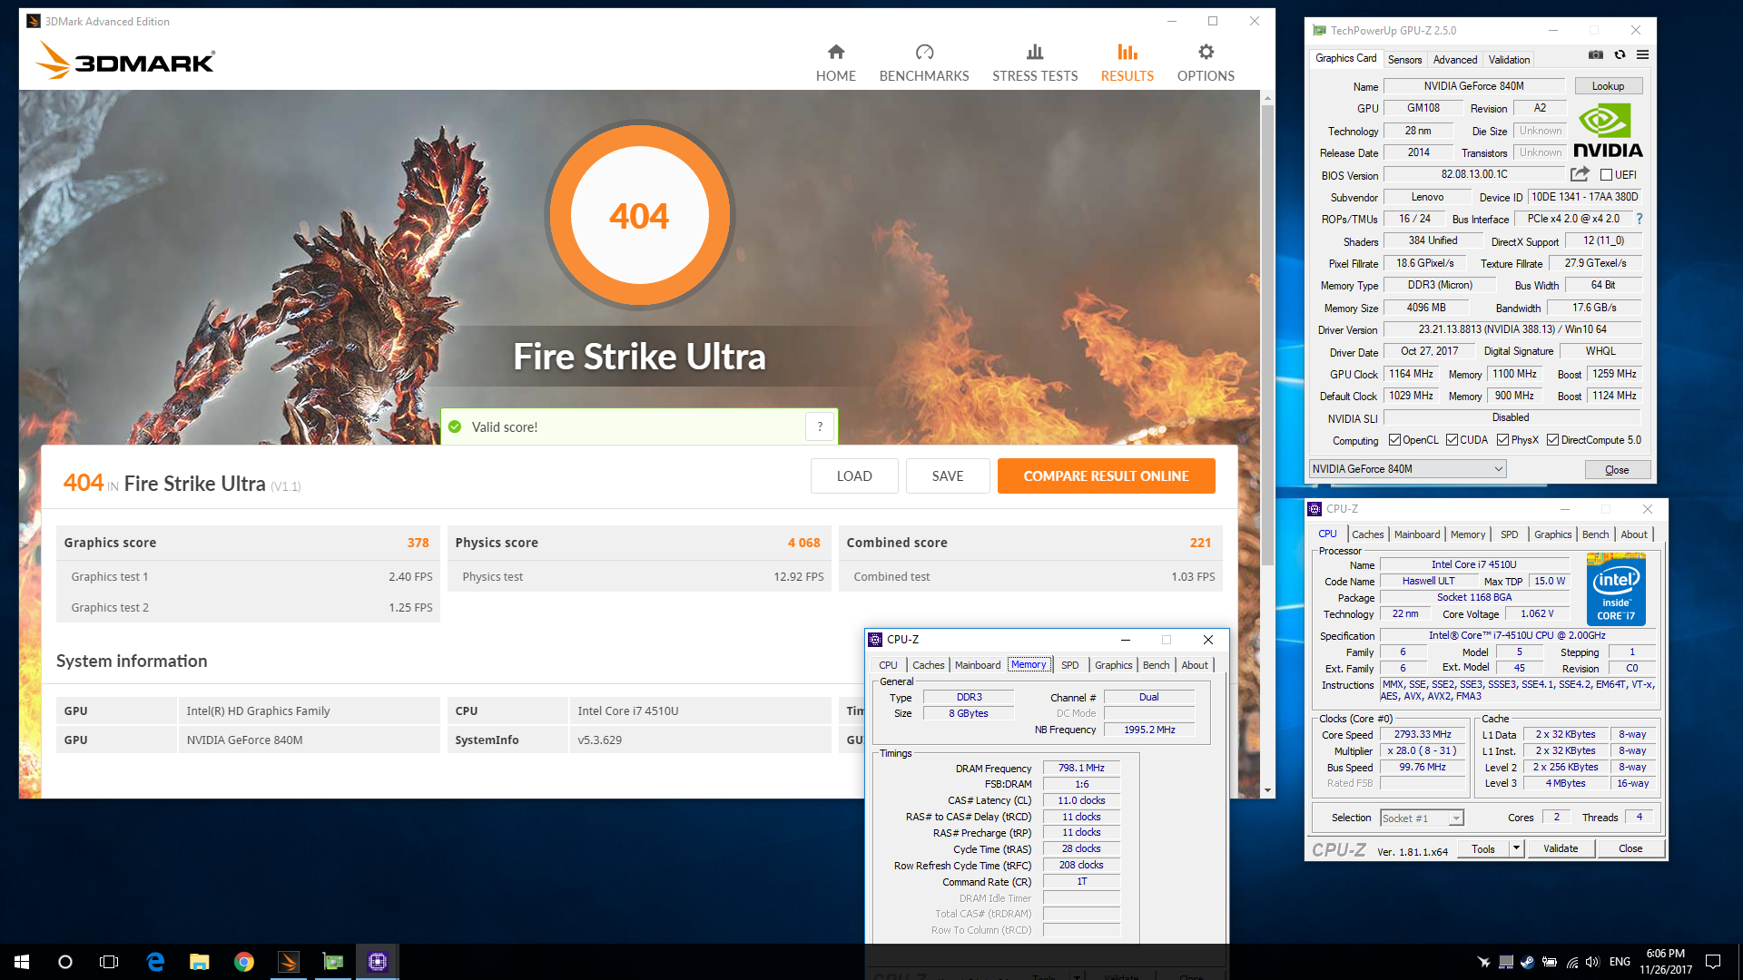1743x980 pixels.
Task: Go to BENCHMARKS in 3DMark
Action: 923,64
